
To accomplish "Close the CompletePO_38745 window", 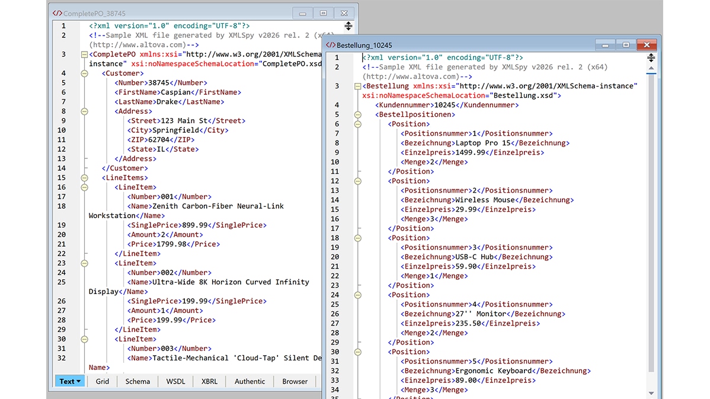I will [344, 13].
